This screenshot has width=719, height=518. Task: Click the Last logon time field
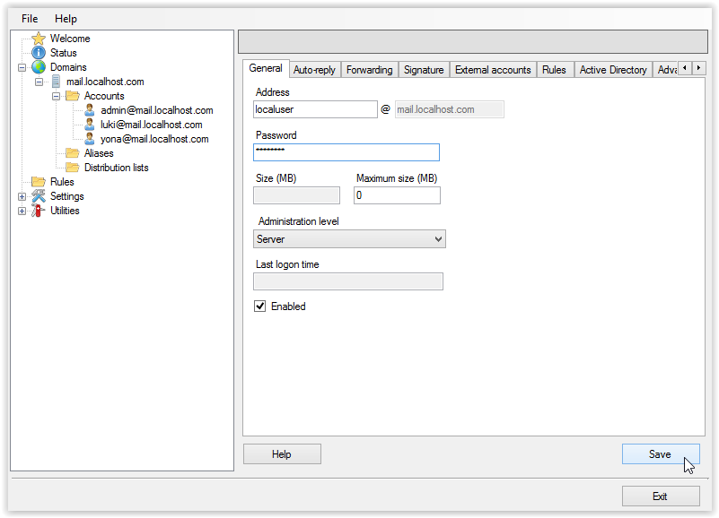tap(348, 281)
